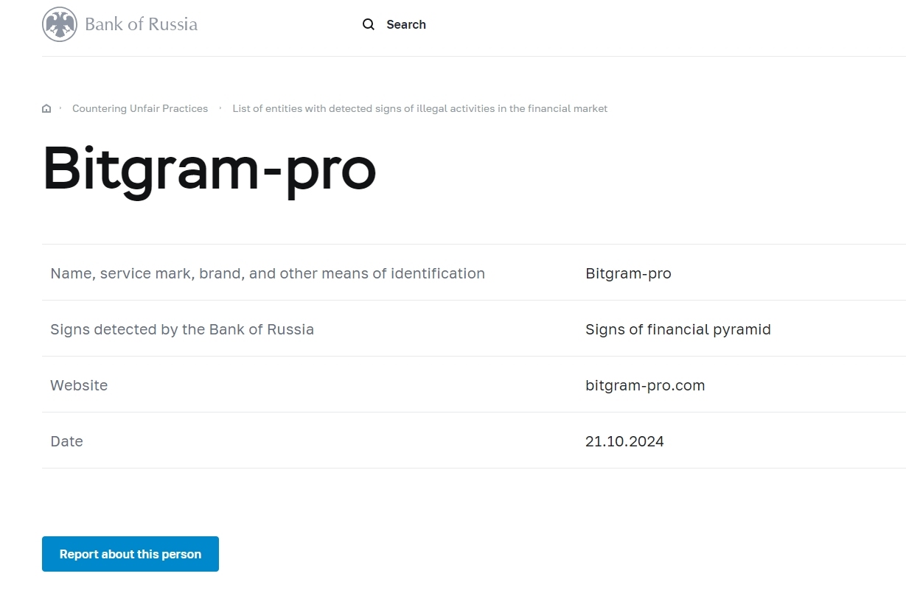Screen dimensions: 906x593
Task: Click the Date row label
Action: point(66,441)
